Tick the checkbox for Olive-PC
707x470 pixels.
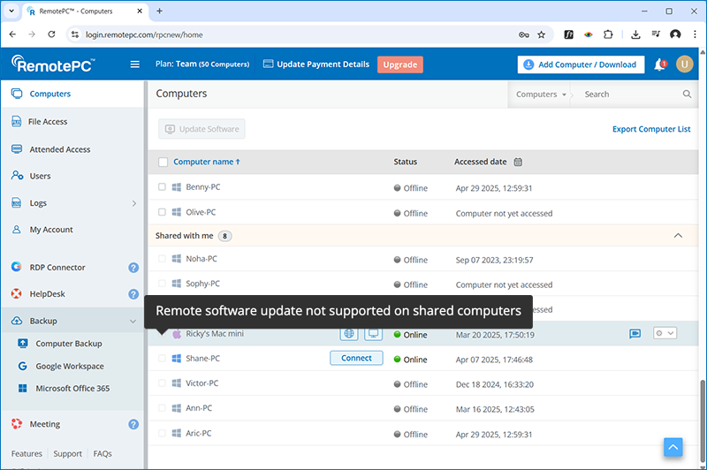pyautogui.click(x=162, y=212)
